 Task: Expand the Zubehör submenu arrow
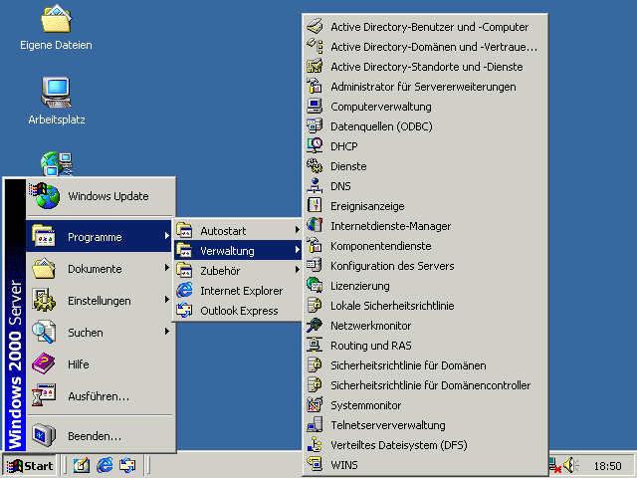tap(297, 270)
